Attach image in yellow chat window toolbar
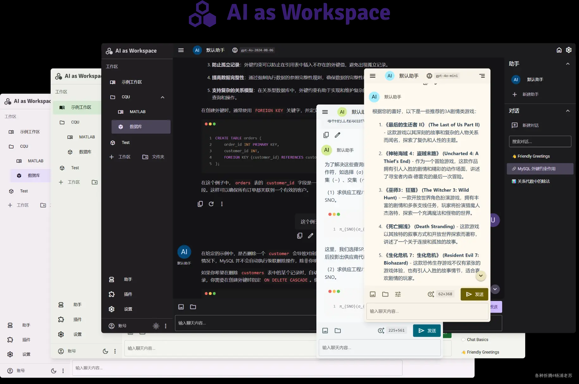579x384 pixels. click(373, 294)
